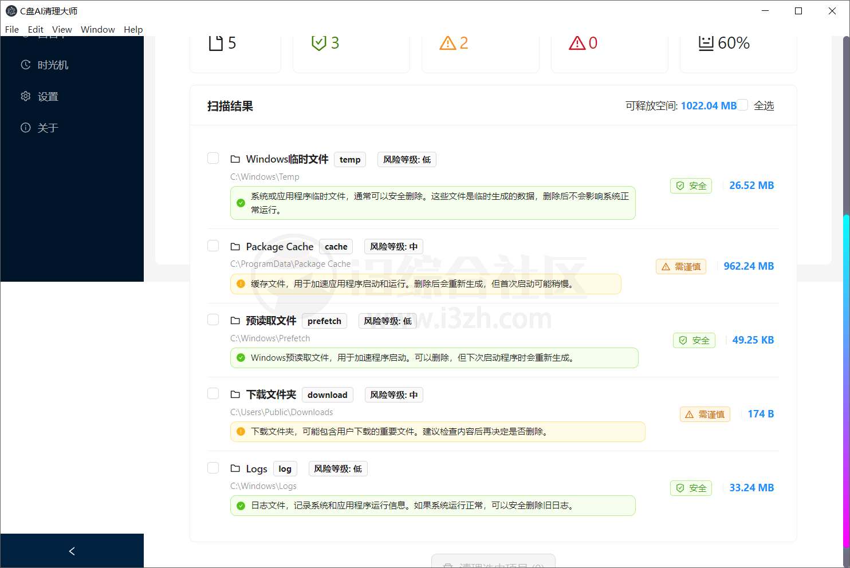The width and height of the screenshot is (850, 568).
Task: Click the 需谨慎 badge on Package Cache
Action: click(x=681, y=266)
